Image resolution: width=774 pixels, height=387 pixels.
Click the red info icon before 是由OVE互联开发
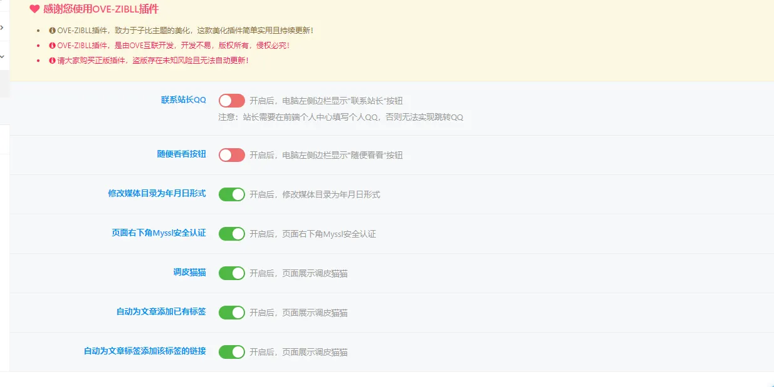pos(53,46)
